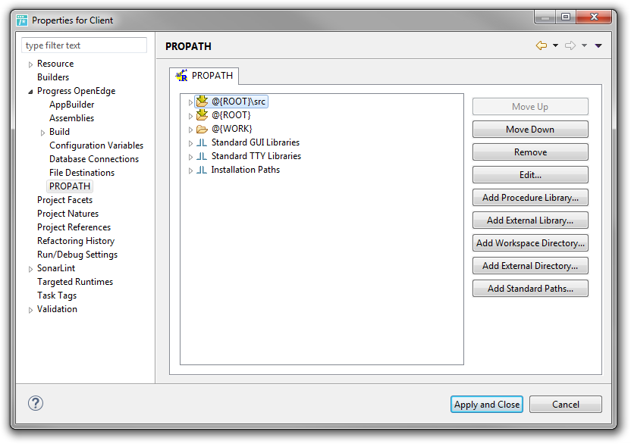Viewport: 631px width, 444px height.
Task: Select Progress OpenEdge label in tree
Action: pyautogui.click(x=76, y=91)
